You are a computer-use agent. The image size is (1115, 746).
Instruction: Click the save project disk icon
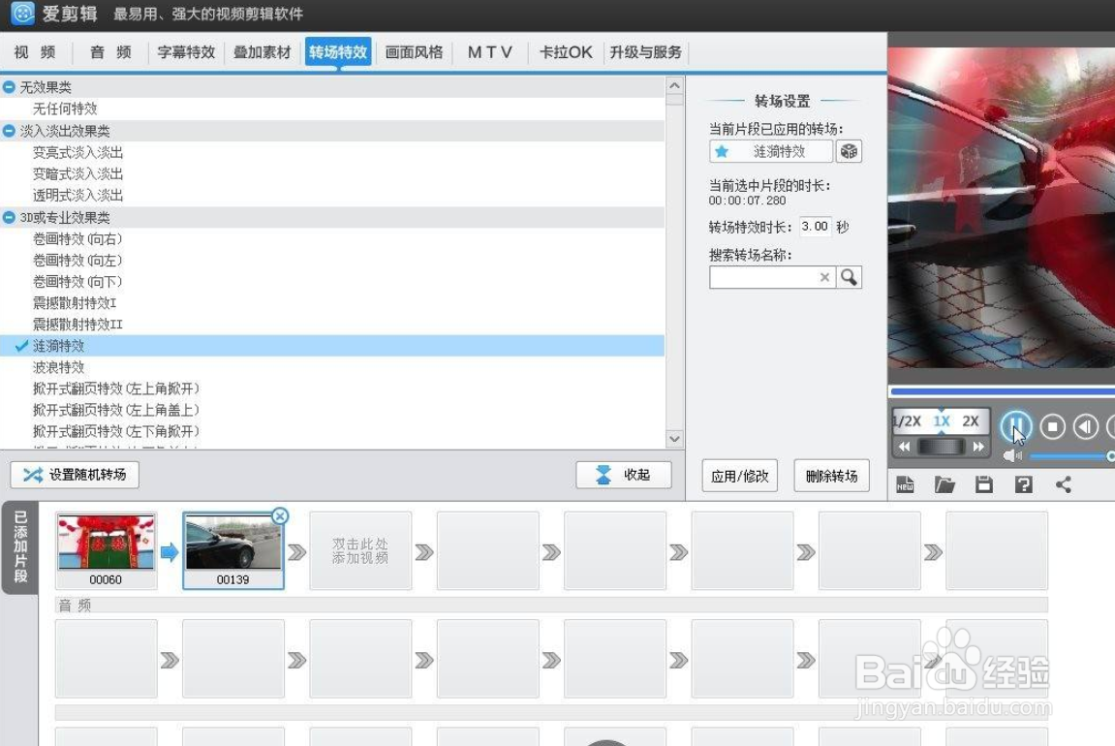pos(983,483)
